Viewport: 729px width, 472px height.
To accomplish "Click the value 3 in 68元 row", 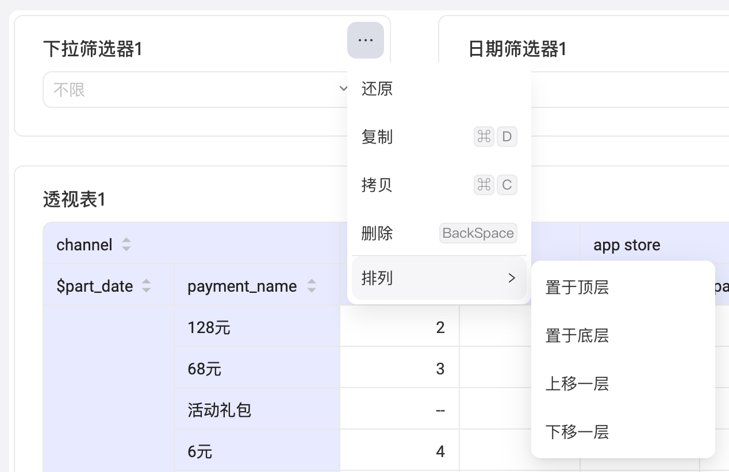I will click(440, 369).
